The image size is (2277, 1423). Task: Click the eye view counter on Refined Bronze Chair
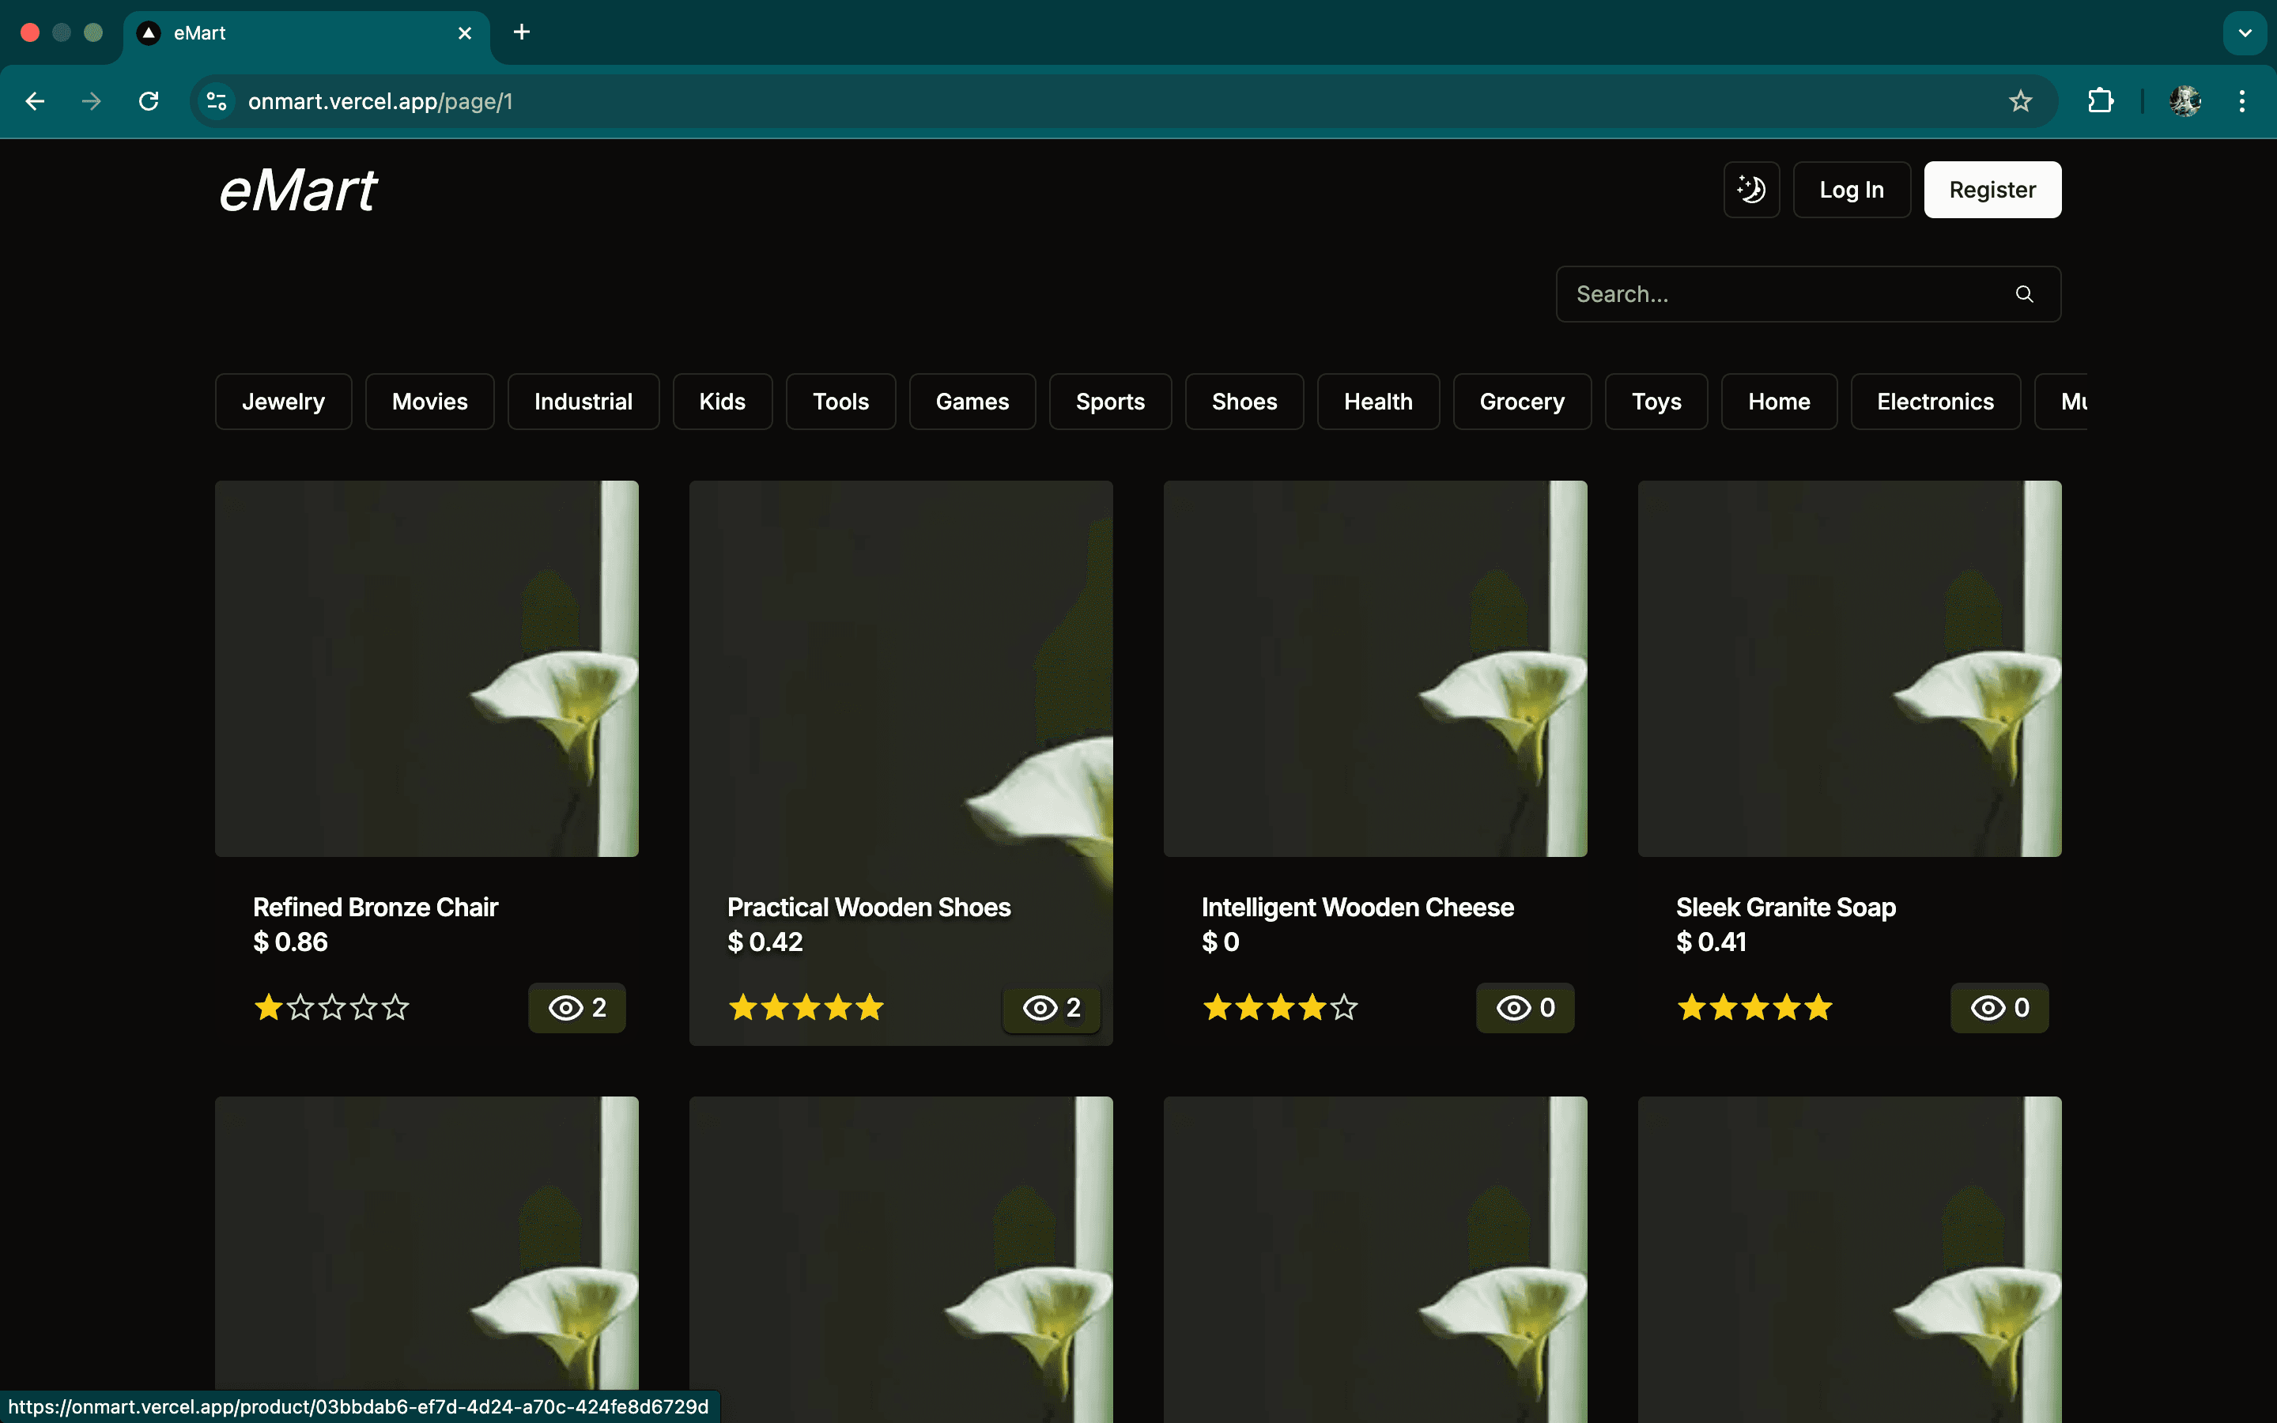[x=576, y=1007]
